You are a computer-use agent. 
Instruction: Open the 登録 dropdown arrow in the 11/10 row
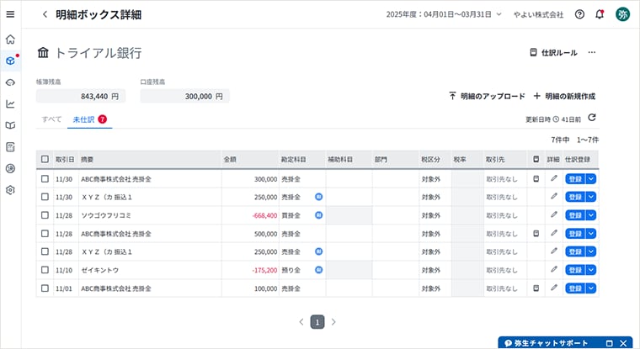point(591,270)
